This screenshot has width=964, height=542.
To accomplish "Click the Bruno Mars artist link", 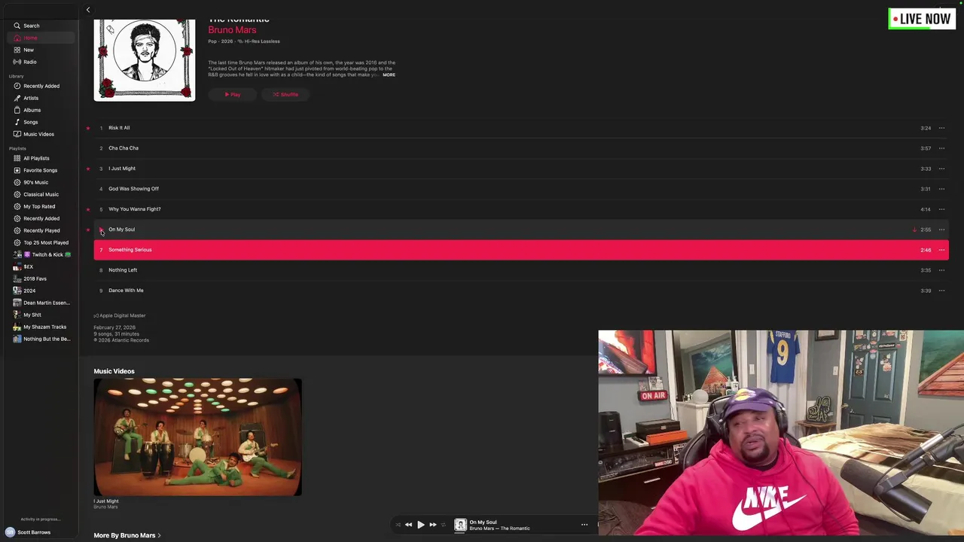I will pyautogui.click(x=232, y=30).
